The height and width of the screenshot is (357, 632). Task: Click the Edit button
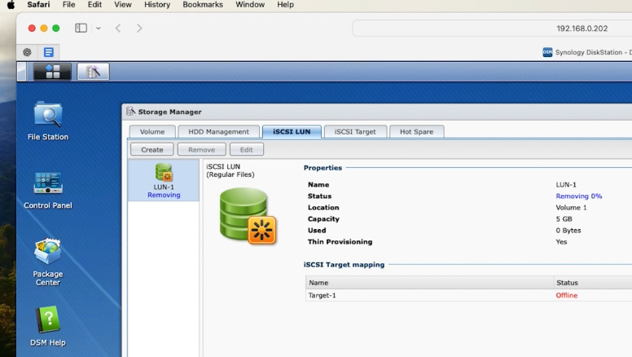click(247, 149)
